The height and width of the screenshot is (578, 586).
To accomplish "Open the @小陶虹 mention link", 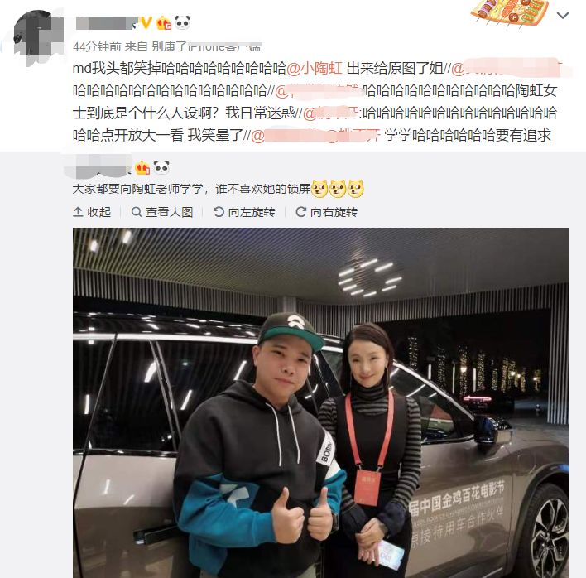I will pos(315,69).
